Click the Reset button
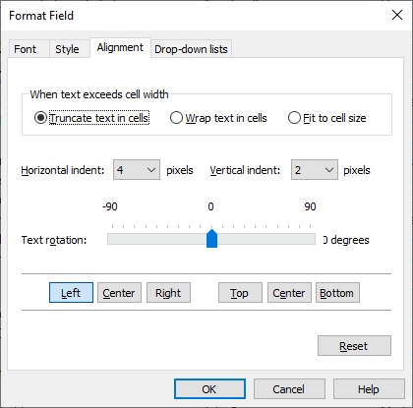413x408 pixels. coord(354,346)
